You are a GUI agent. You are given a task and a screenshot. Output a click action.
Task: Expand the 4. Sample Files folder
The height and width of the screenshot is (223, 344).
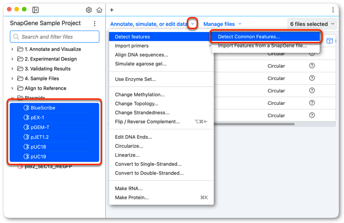coord(12,79)
